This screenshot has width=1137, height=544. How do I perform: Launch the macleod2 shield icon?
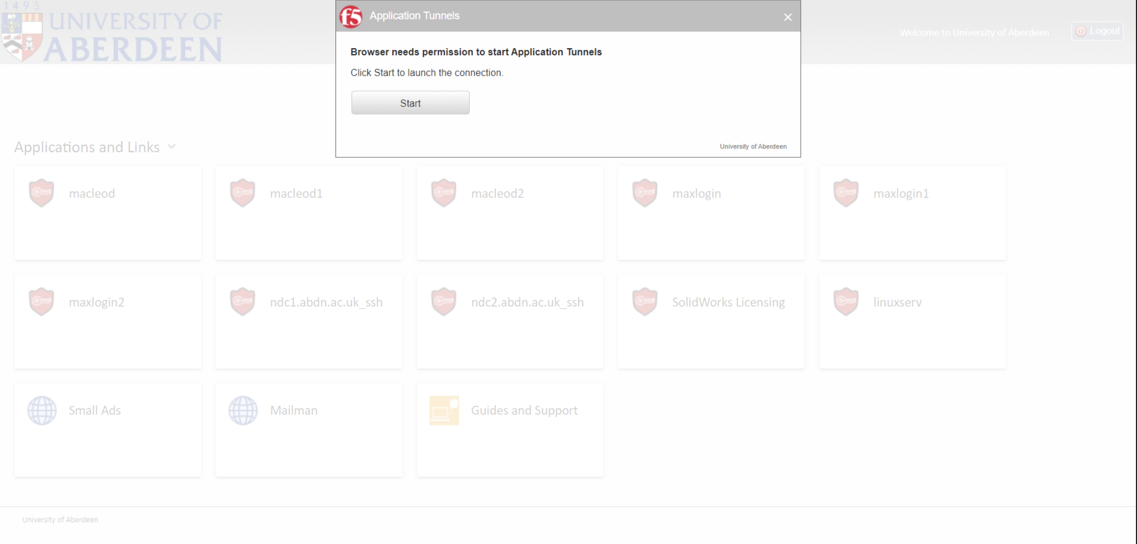click(x=444, y=193)
